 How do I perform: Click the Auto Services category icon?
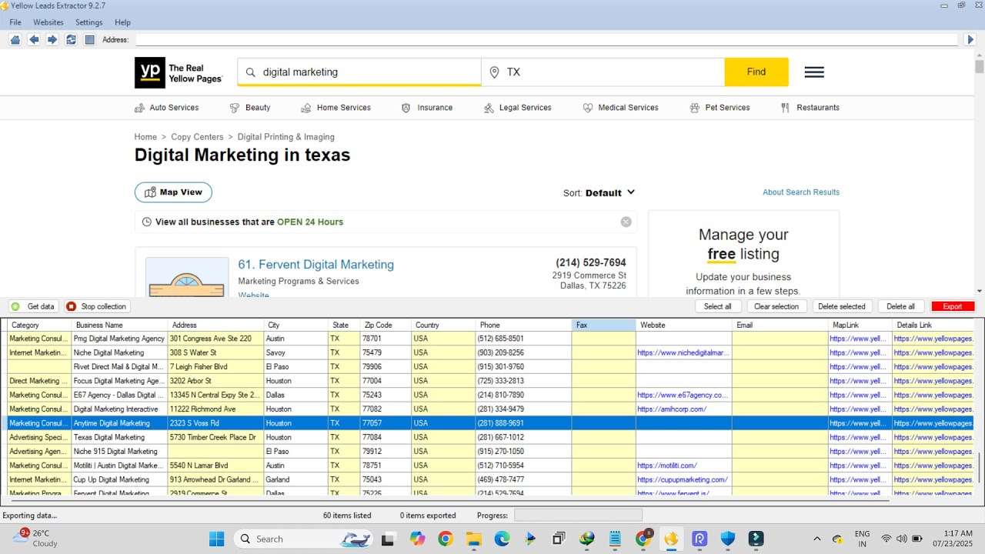[x=139, y=108]
